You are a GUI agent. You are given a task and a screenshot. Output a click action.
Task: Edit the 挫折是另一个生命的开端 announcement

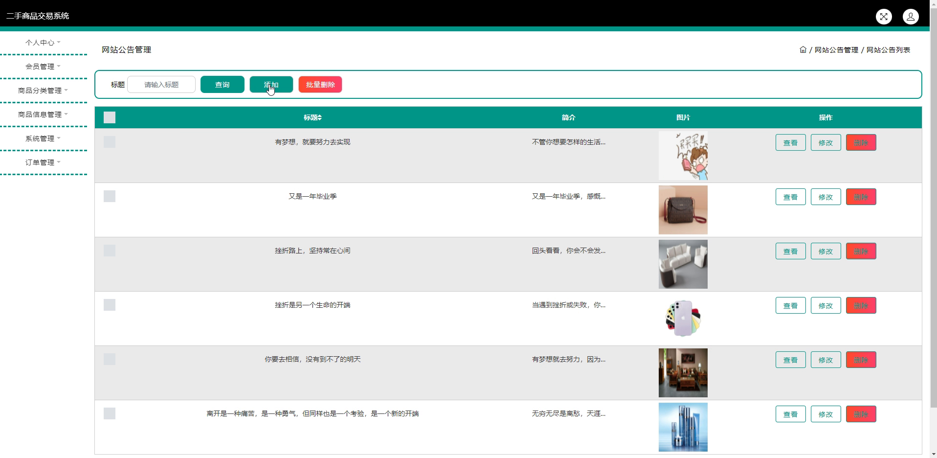tap(826, 306)
